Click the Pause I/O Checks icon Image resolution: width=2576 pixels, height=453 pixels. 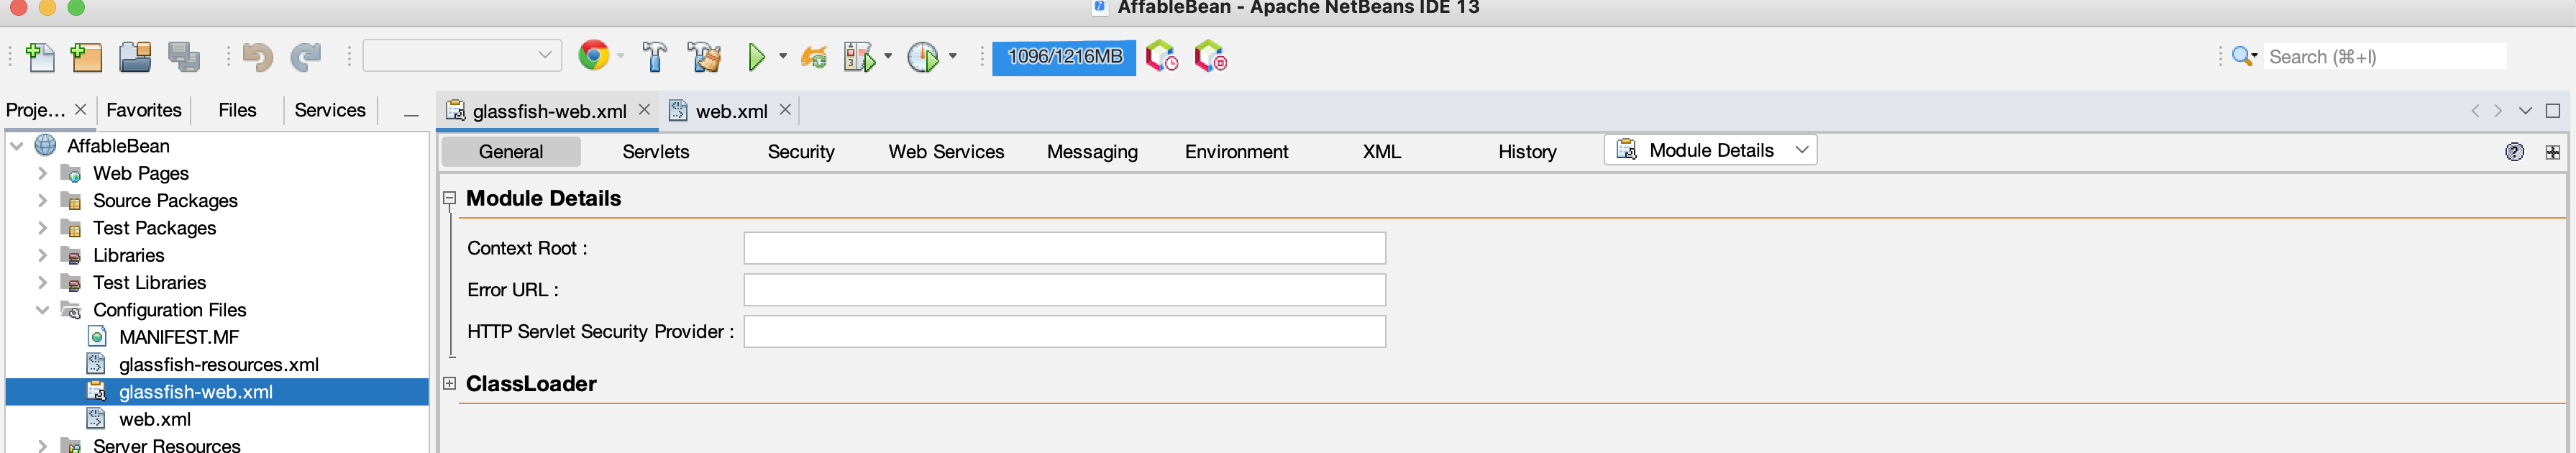pos(1211,56)
